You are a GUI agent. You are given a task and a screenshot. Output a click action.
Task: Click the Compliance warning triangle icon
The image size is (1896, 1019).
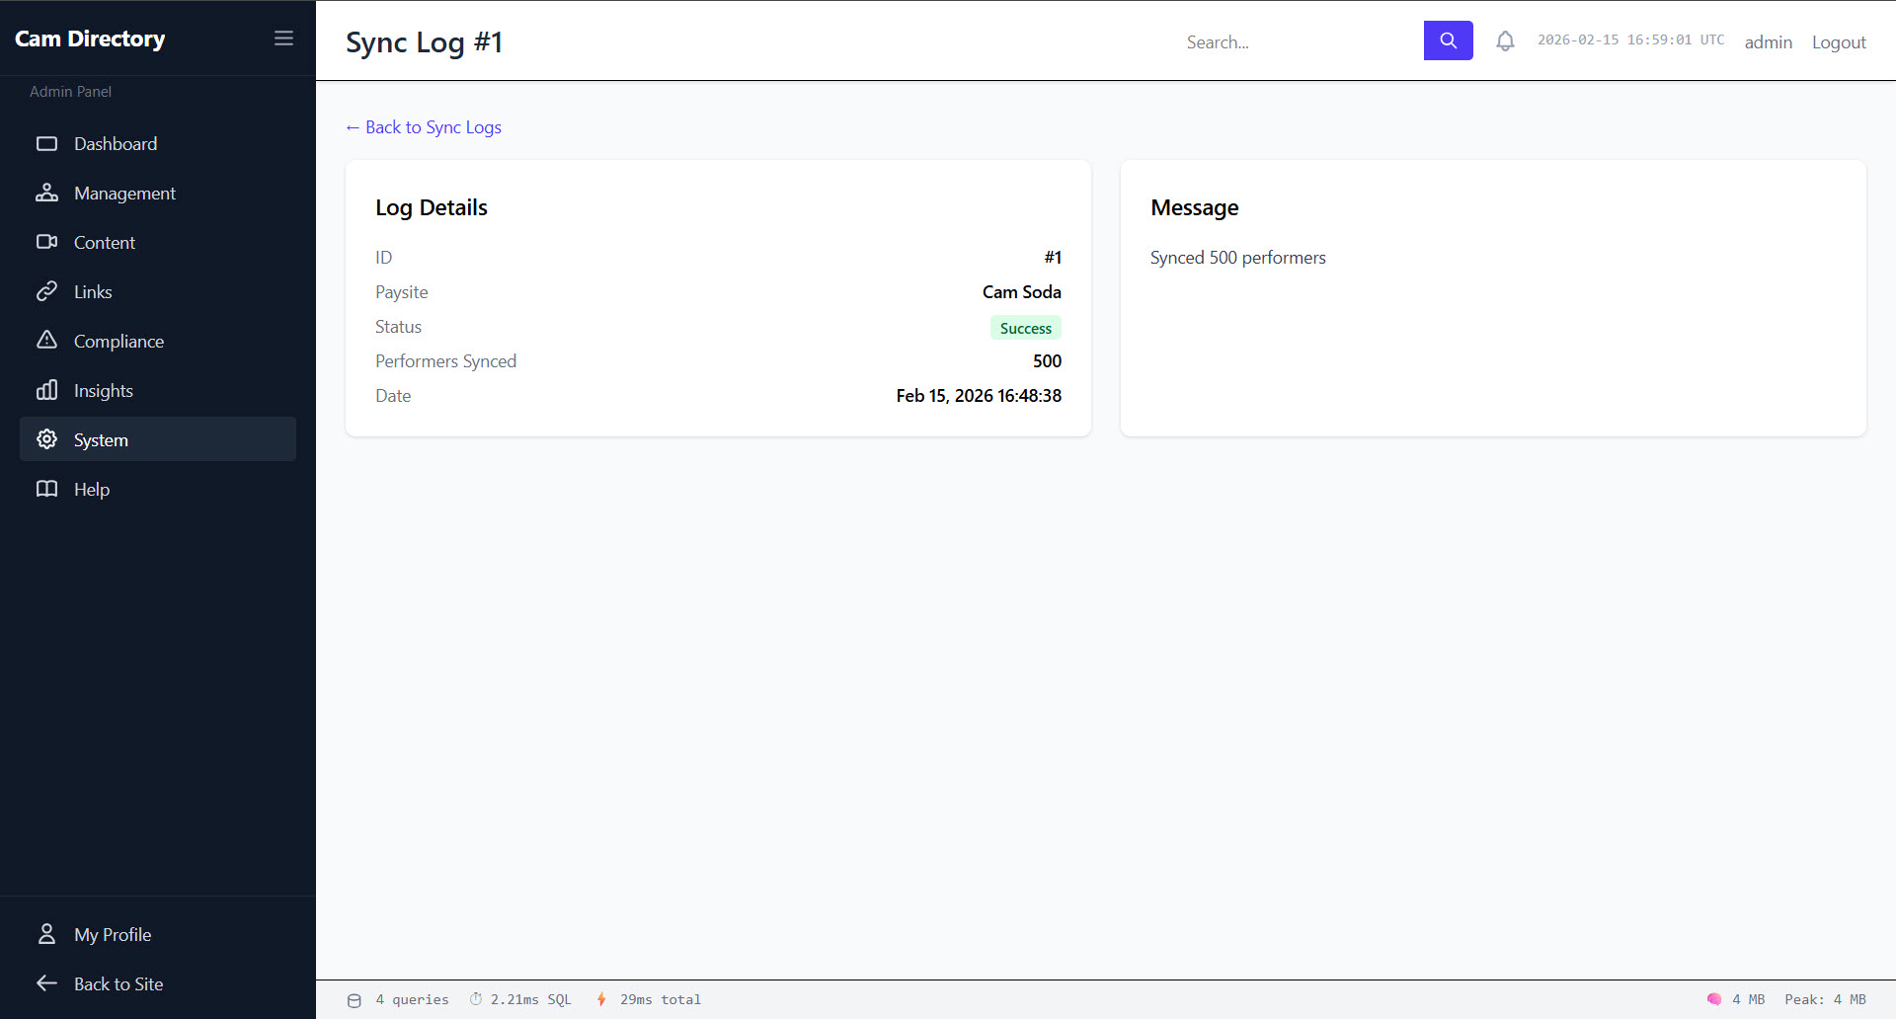click(46, 341)
